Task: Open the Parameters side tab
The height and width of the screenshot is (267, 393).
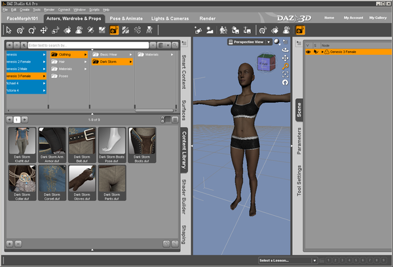Action: tap(299, 141)
